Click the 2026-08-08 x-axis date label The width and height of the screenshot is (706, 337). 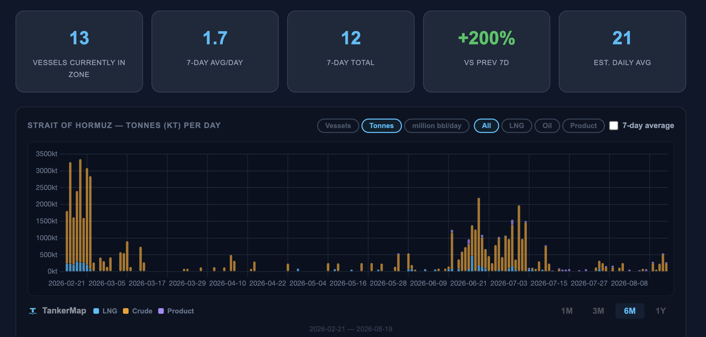pyautogui.click(x=629, y=283)
